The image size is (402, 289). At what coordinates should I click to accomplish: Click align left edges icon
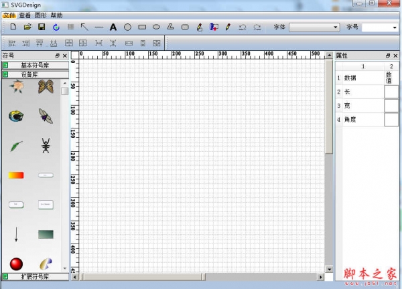click(12, 43)
